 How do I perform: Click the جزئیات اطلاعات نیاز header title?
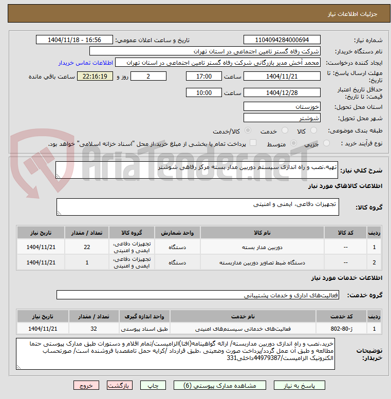pyautogui.click(x=352, y=14)
